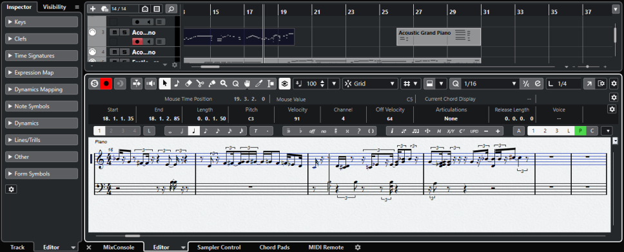Screen dimensions: 624x252
Task: Click the L lock button beside voice buttons
Action: point(150,131)
